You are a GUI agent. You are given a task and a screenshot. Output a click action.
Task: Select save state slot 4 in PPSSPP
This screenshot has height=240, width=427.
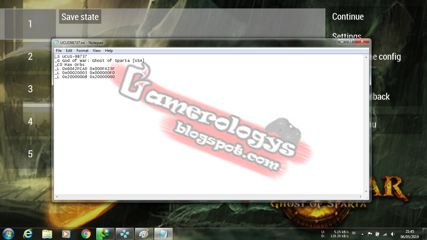pos(30,122)
